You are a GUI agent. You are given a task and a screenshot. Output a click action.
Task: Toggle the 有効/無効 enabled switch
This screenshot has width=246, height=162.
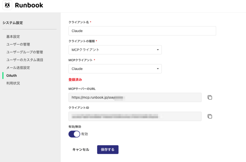74,134
